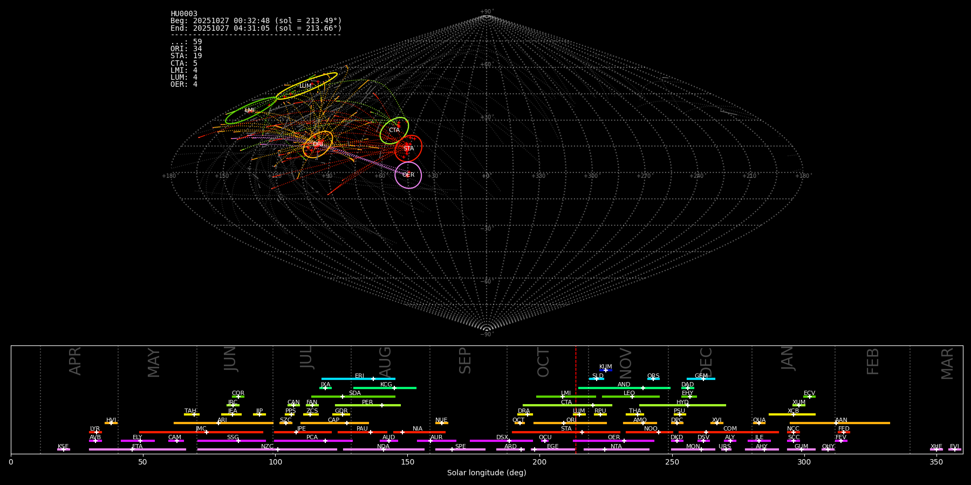Select the LEO shower bar in timeline

[631, 397]
